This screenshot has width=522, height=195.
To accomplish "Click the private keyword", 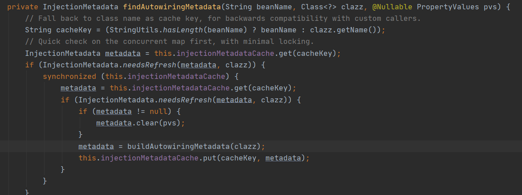I will (23, 7).
